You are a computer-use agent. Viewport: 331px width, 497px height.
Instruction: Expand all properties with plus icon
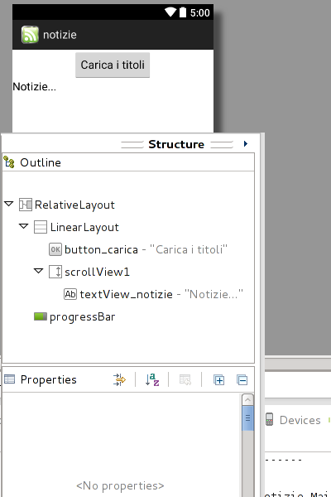(218, 379)
